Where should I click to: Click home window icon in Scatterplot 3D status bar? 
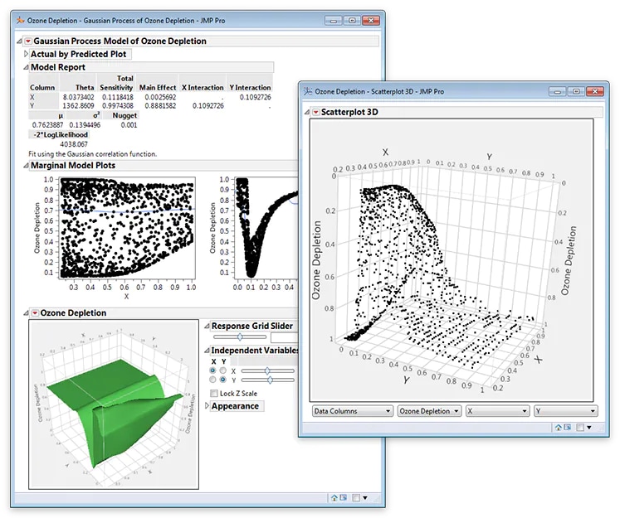(559, 427)
